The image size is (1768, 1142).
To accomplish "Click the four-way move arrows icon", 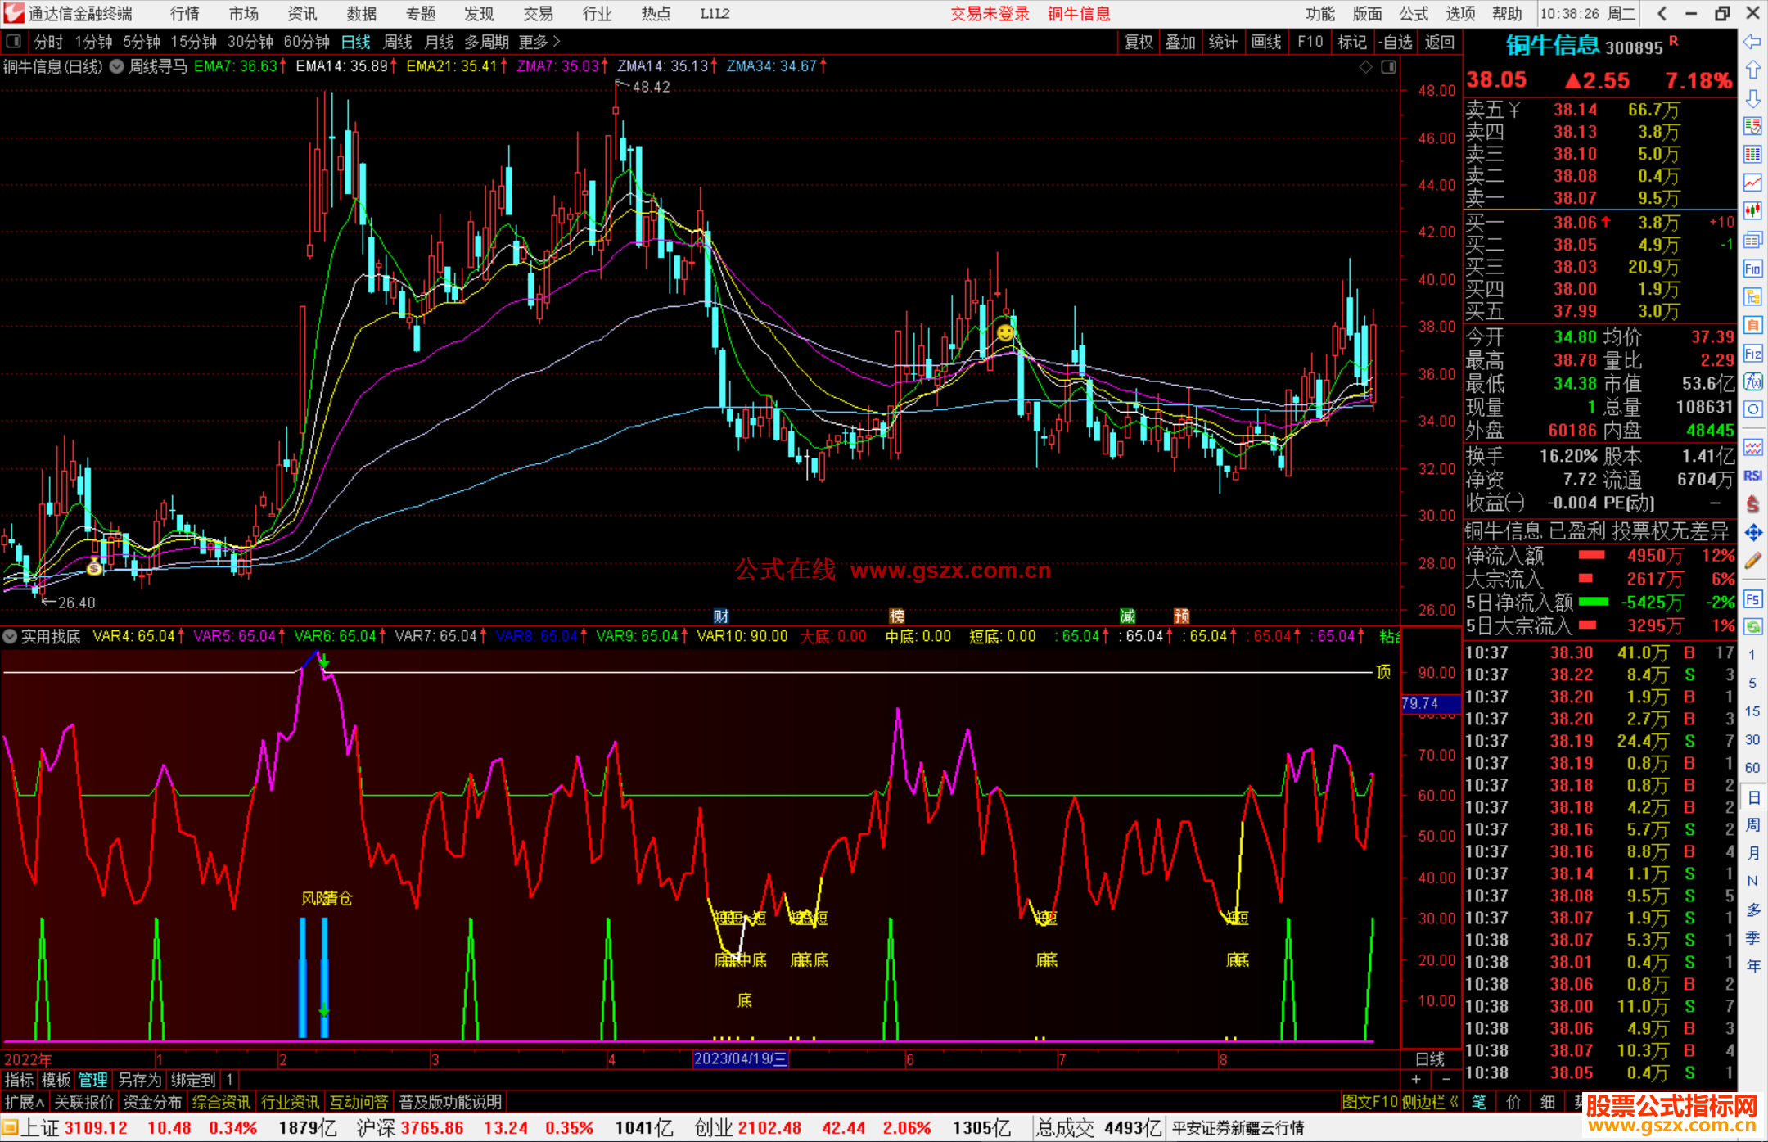I will click(1752, 533).
